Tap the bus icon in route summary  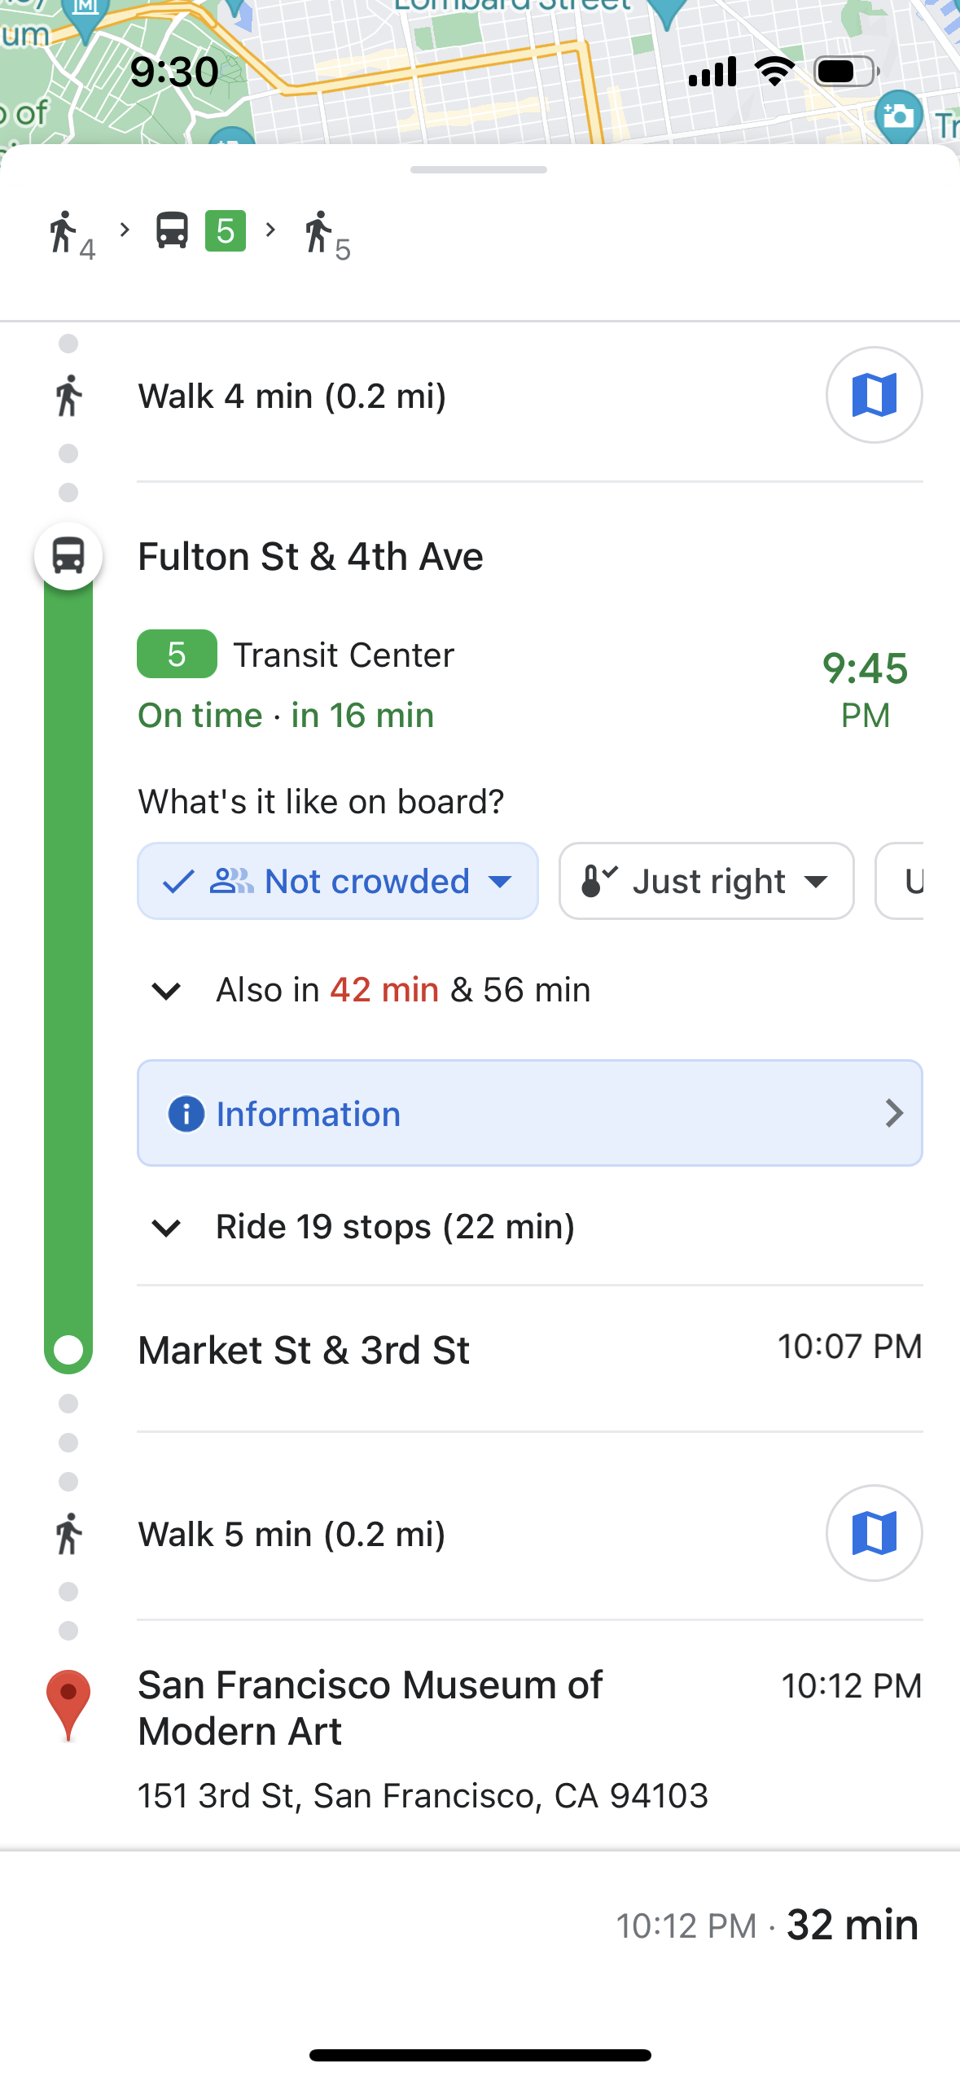pyautogui.click(x=172, y=230)
